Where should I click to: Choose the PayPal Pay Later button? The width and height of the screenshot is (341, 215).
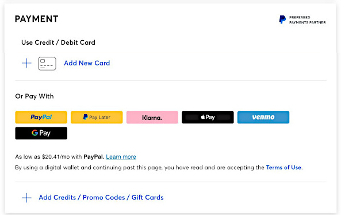click(97, 118)
